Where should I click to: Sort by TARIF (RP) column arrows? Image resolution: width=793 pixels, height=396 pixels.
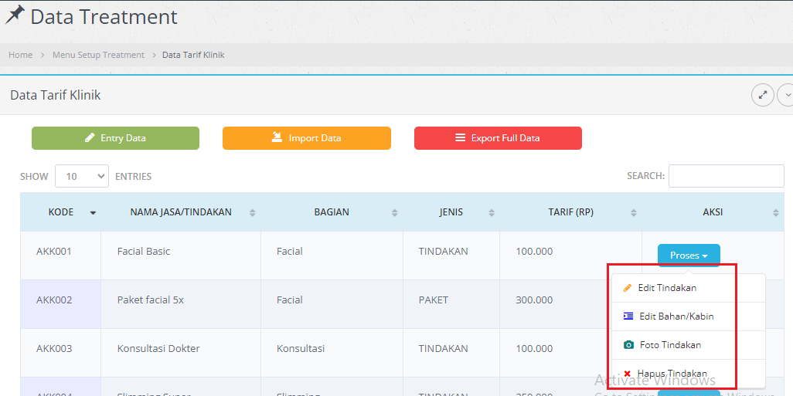[x=633, y=213]
